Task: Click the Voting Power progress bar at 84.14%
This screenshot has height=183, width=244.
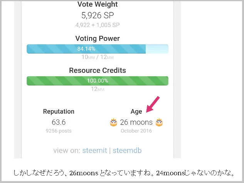Action: tap(98, 49)
